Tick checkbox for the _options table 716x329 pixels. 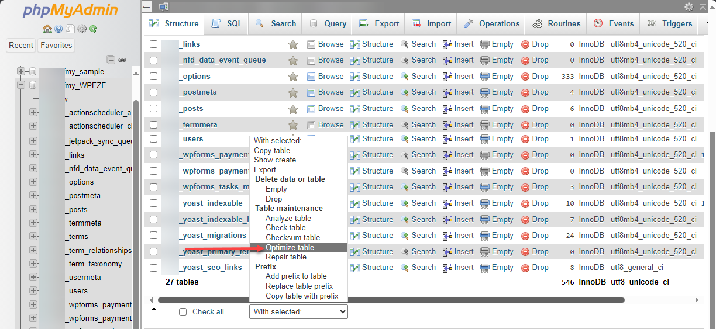tap(153, 76)
